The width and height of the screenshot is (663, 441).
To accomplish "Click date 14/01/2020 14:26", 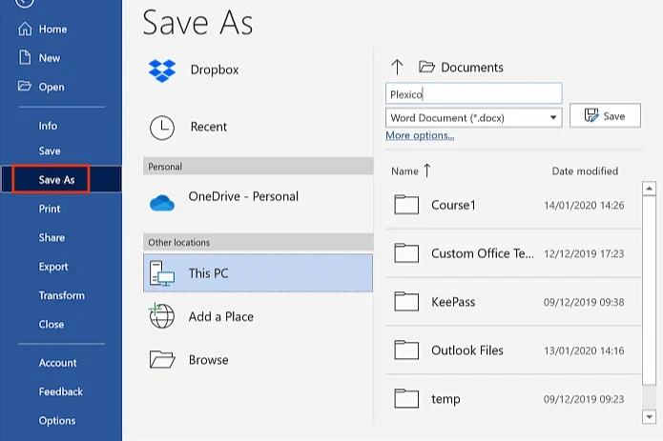I will [584, 205].
